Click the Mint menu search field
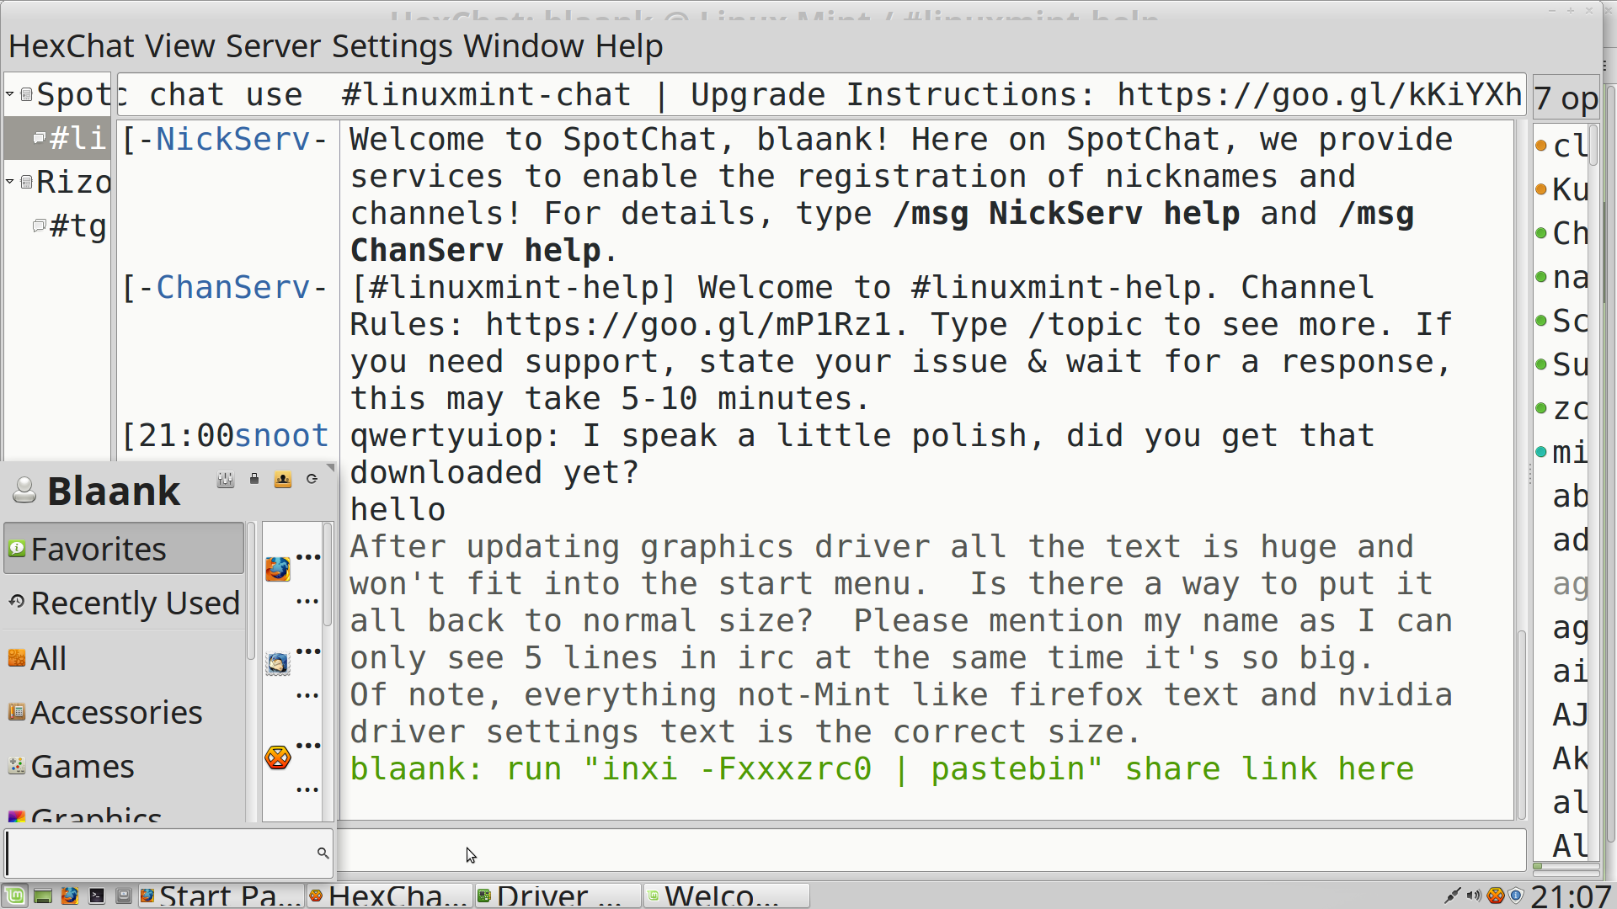This screenshot has width=1617, height=909. click(x=160, y=853)
